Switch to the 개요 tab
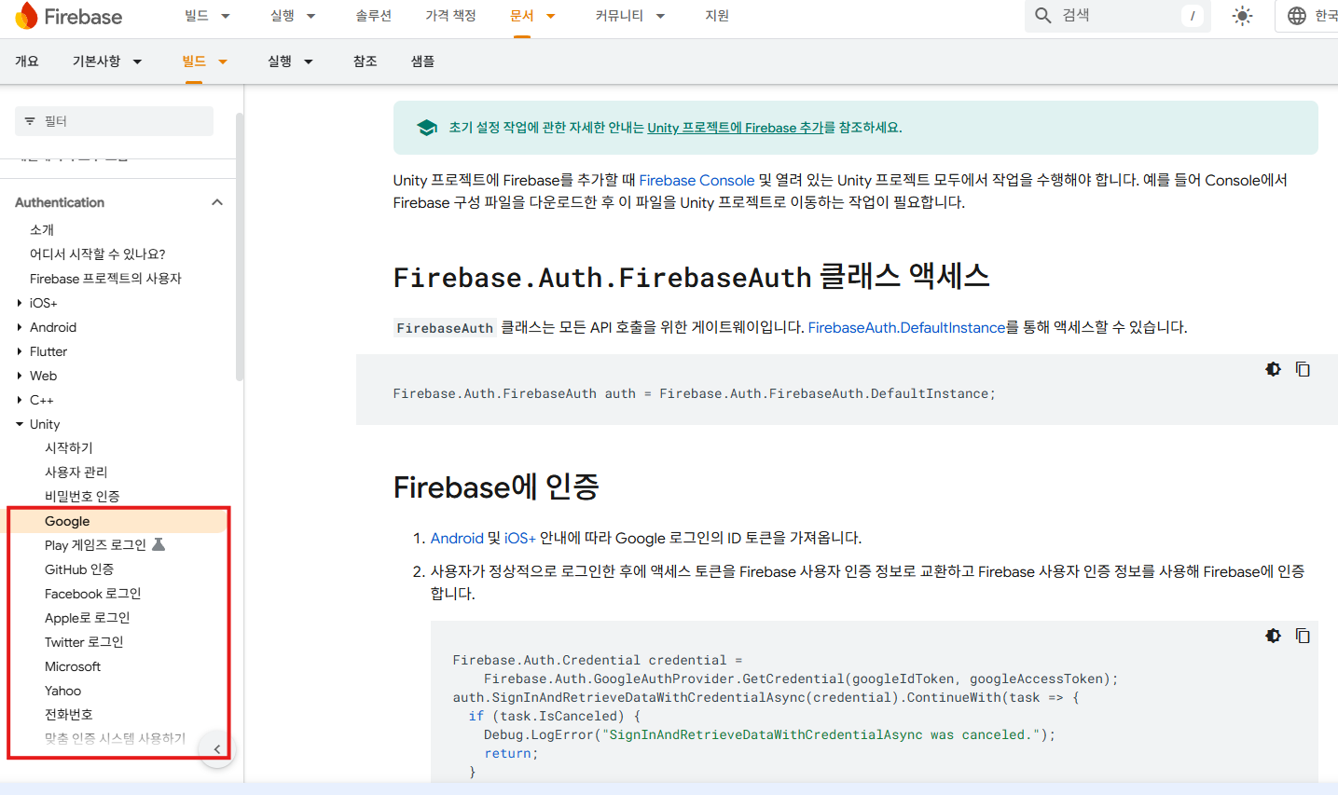Viewport: 1338px width, 795px height. pos(27,62)
